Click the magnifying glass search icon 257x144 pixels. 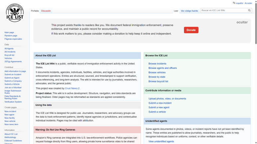pyautogui.click(x=249, y=10)
